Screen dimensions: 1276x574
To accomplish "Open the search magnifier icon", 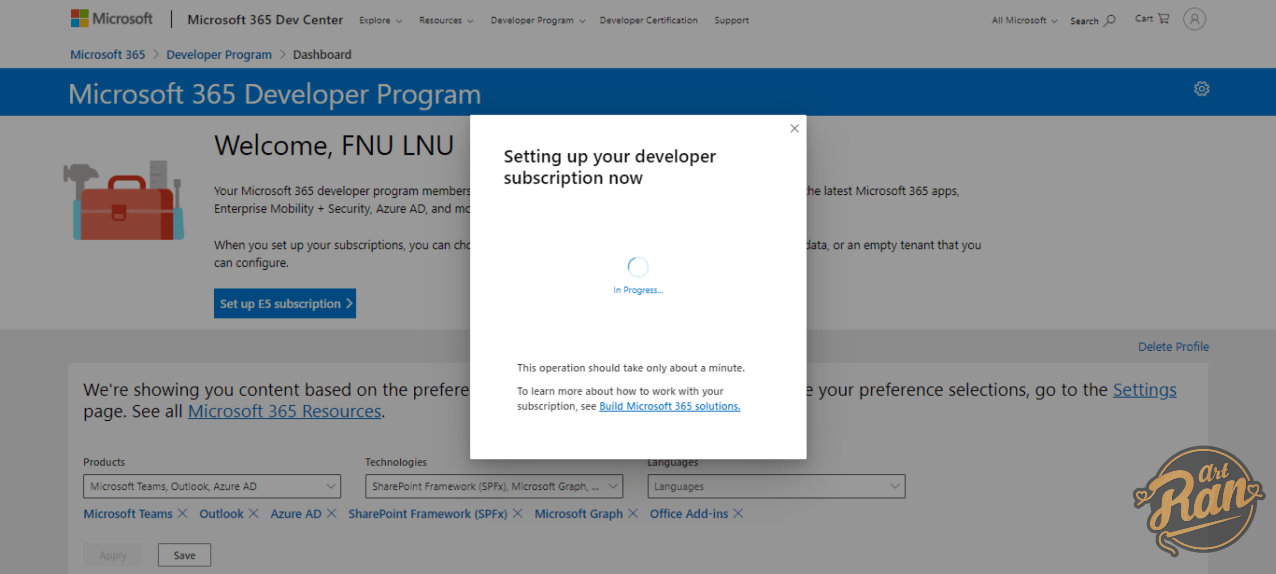I will pos(1110,20).
